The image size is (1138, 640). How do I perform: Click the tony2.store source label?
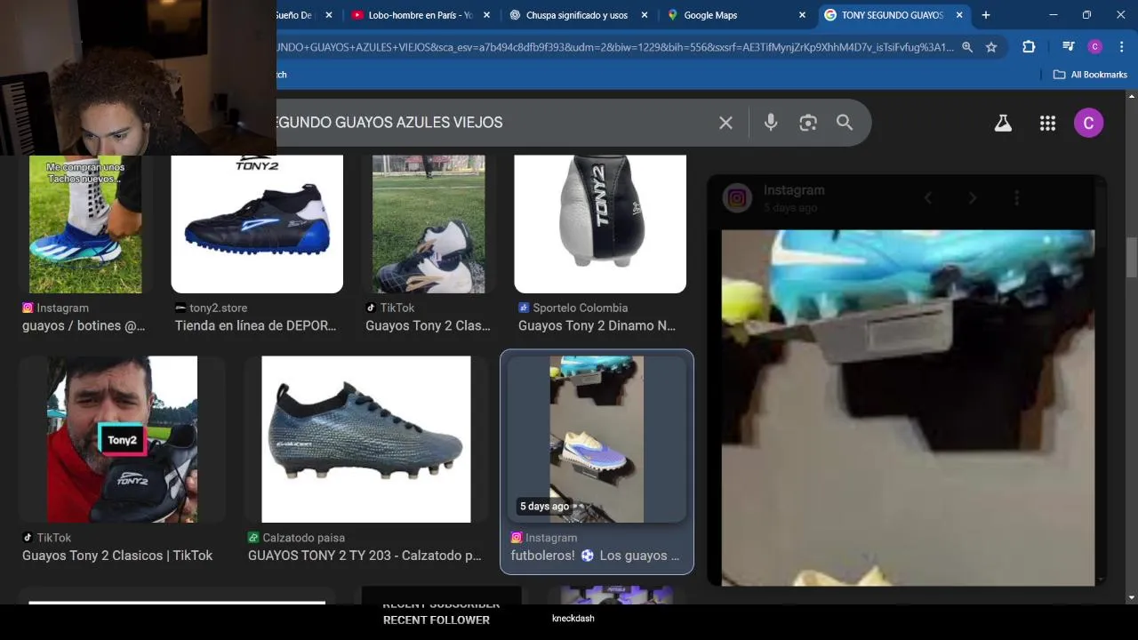[218, 308]
